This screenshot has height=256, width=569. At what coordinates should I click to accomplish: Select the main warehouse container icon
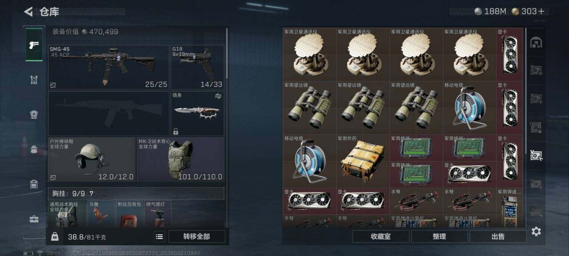(x=536, y=43)
